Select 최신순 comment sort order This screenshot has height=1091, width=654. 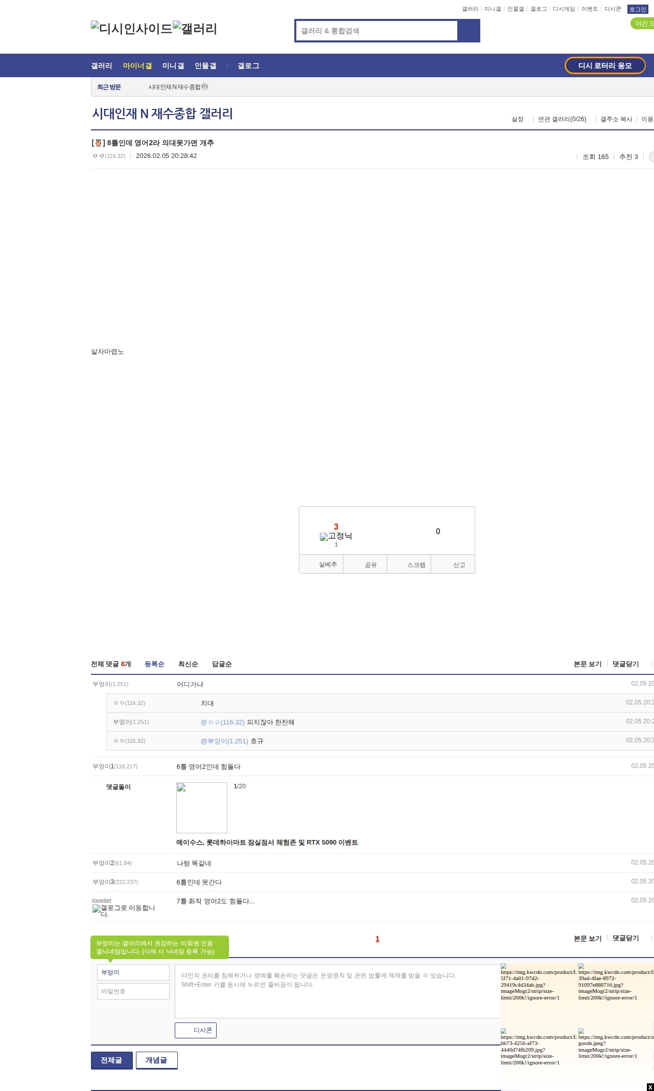(188, 664)
